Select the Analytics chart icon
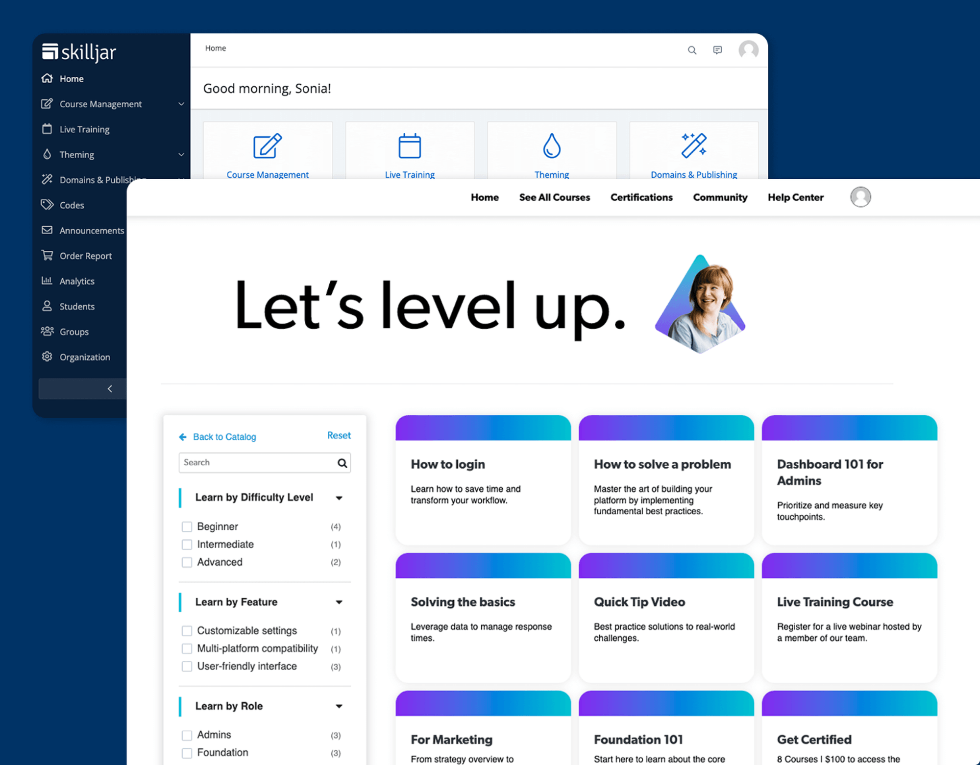The width and height of the screenshot is (980, 765). (x=47, y=281)
